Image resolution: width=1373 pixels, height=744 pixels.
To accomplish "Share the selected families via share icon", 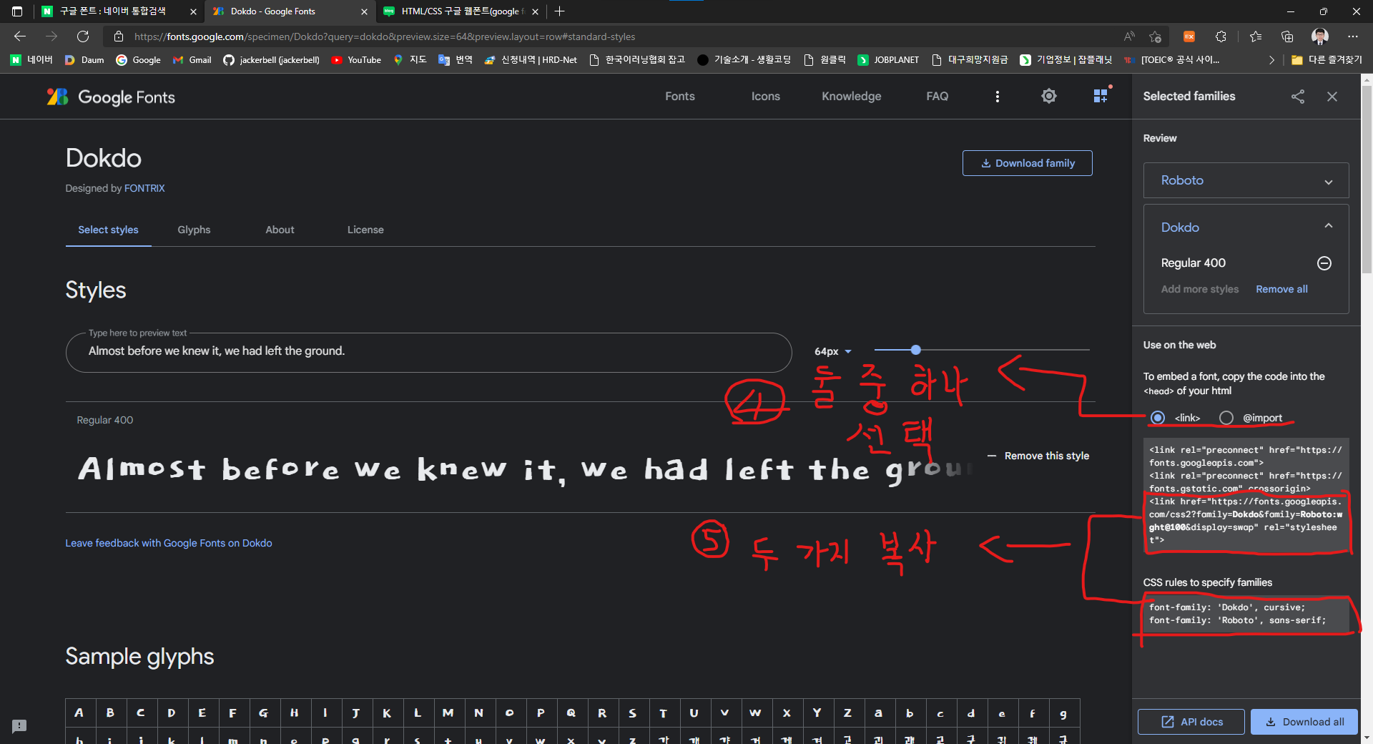I will click(x=1298, y=97).
